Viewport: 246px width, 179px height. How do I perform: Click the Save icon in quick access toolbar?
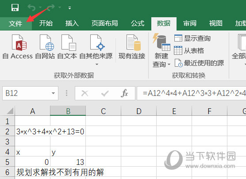click(x=15, y=8)
